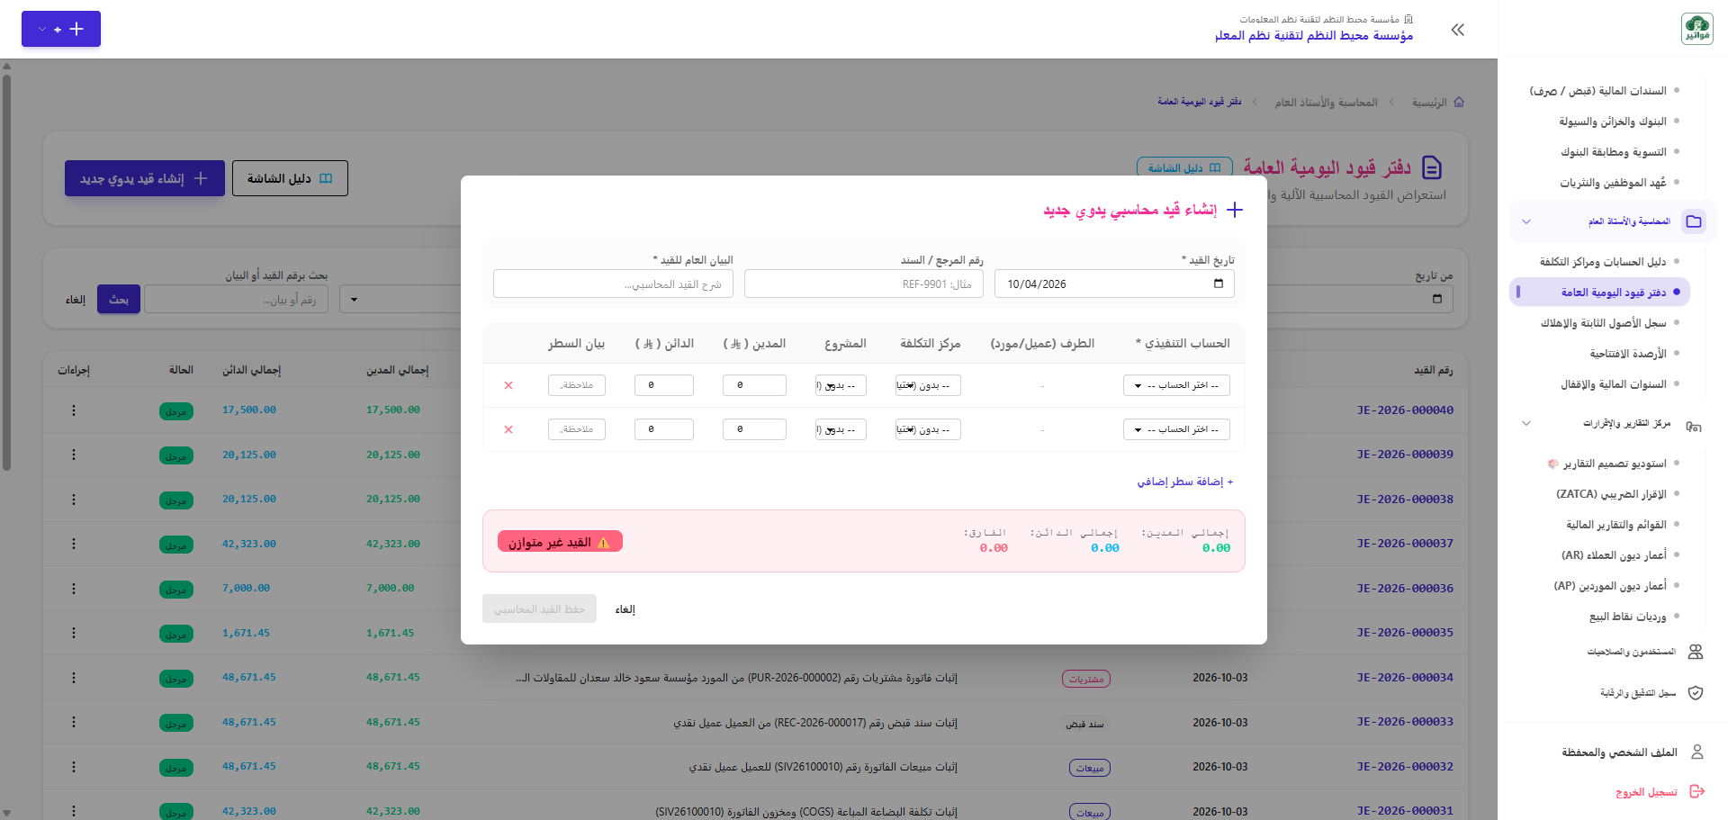
Task: Expand the purple plus quick-add dropdown
Action: point(61,29)
